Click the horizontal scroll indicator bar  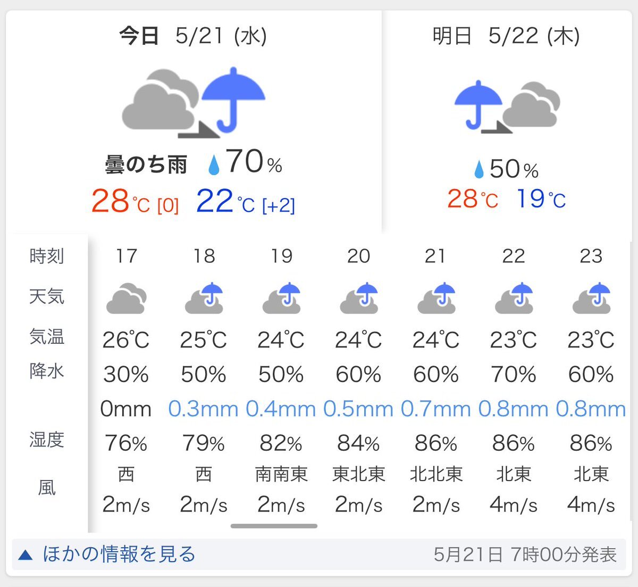pos(274,526)
